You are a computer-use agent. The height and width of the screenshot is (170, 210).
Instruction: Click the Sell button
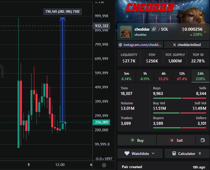tap(176, 140)
